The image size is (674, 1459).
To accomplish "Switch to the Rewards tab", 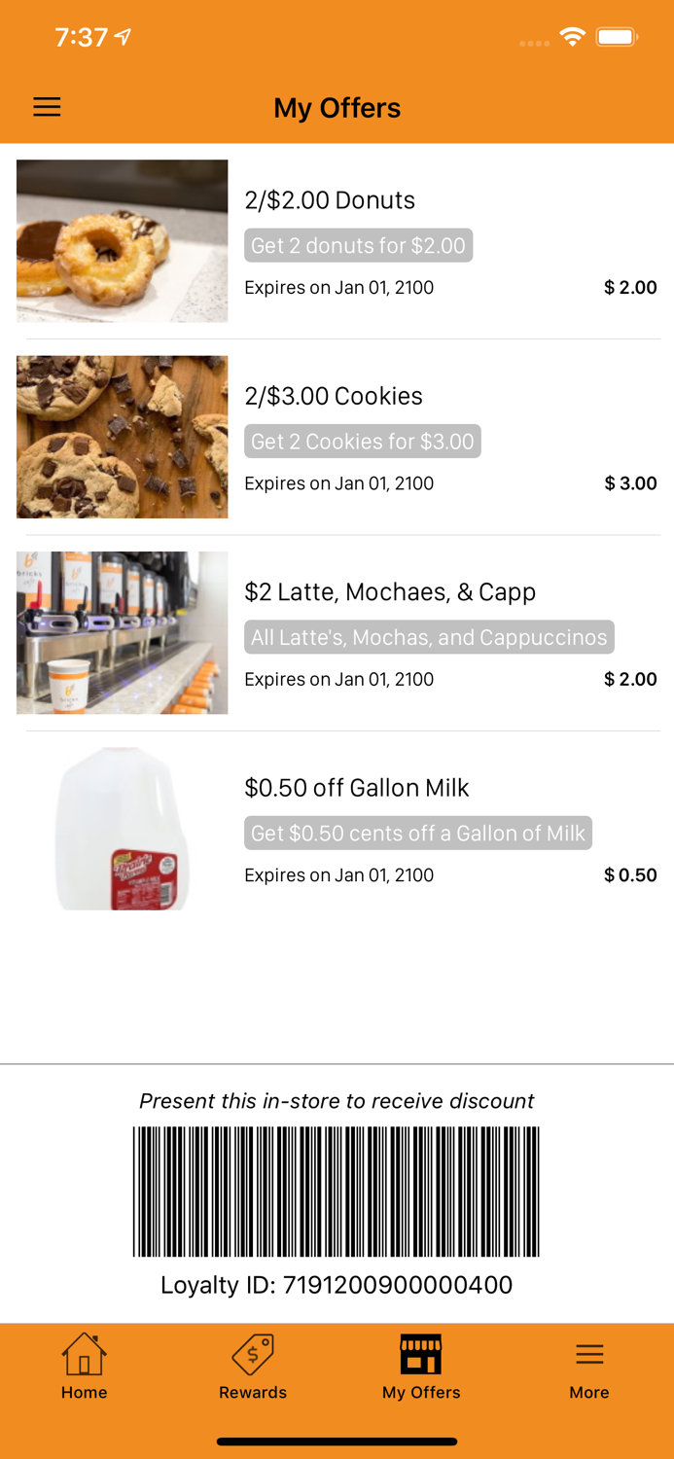I will [252, 1367].
